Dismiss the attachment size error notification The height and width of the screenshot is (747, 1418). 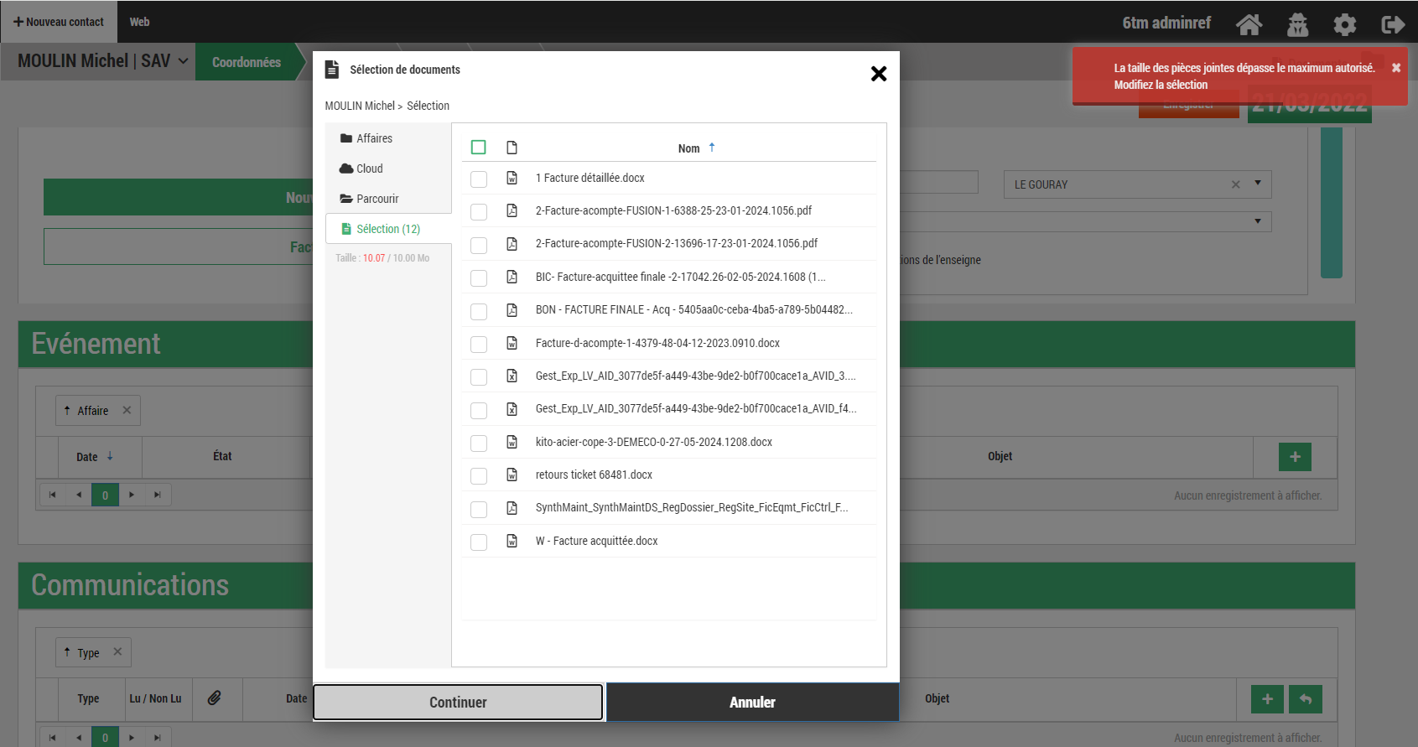coord(1396,68)
